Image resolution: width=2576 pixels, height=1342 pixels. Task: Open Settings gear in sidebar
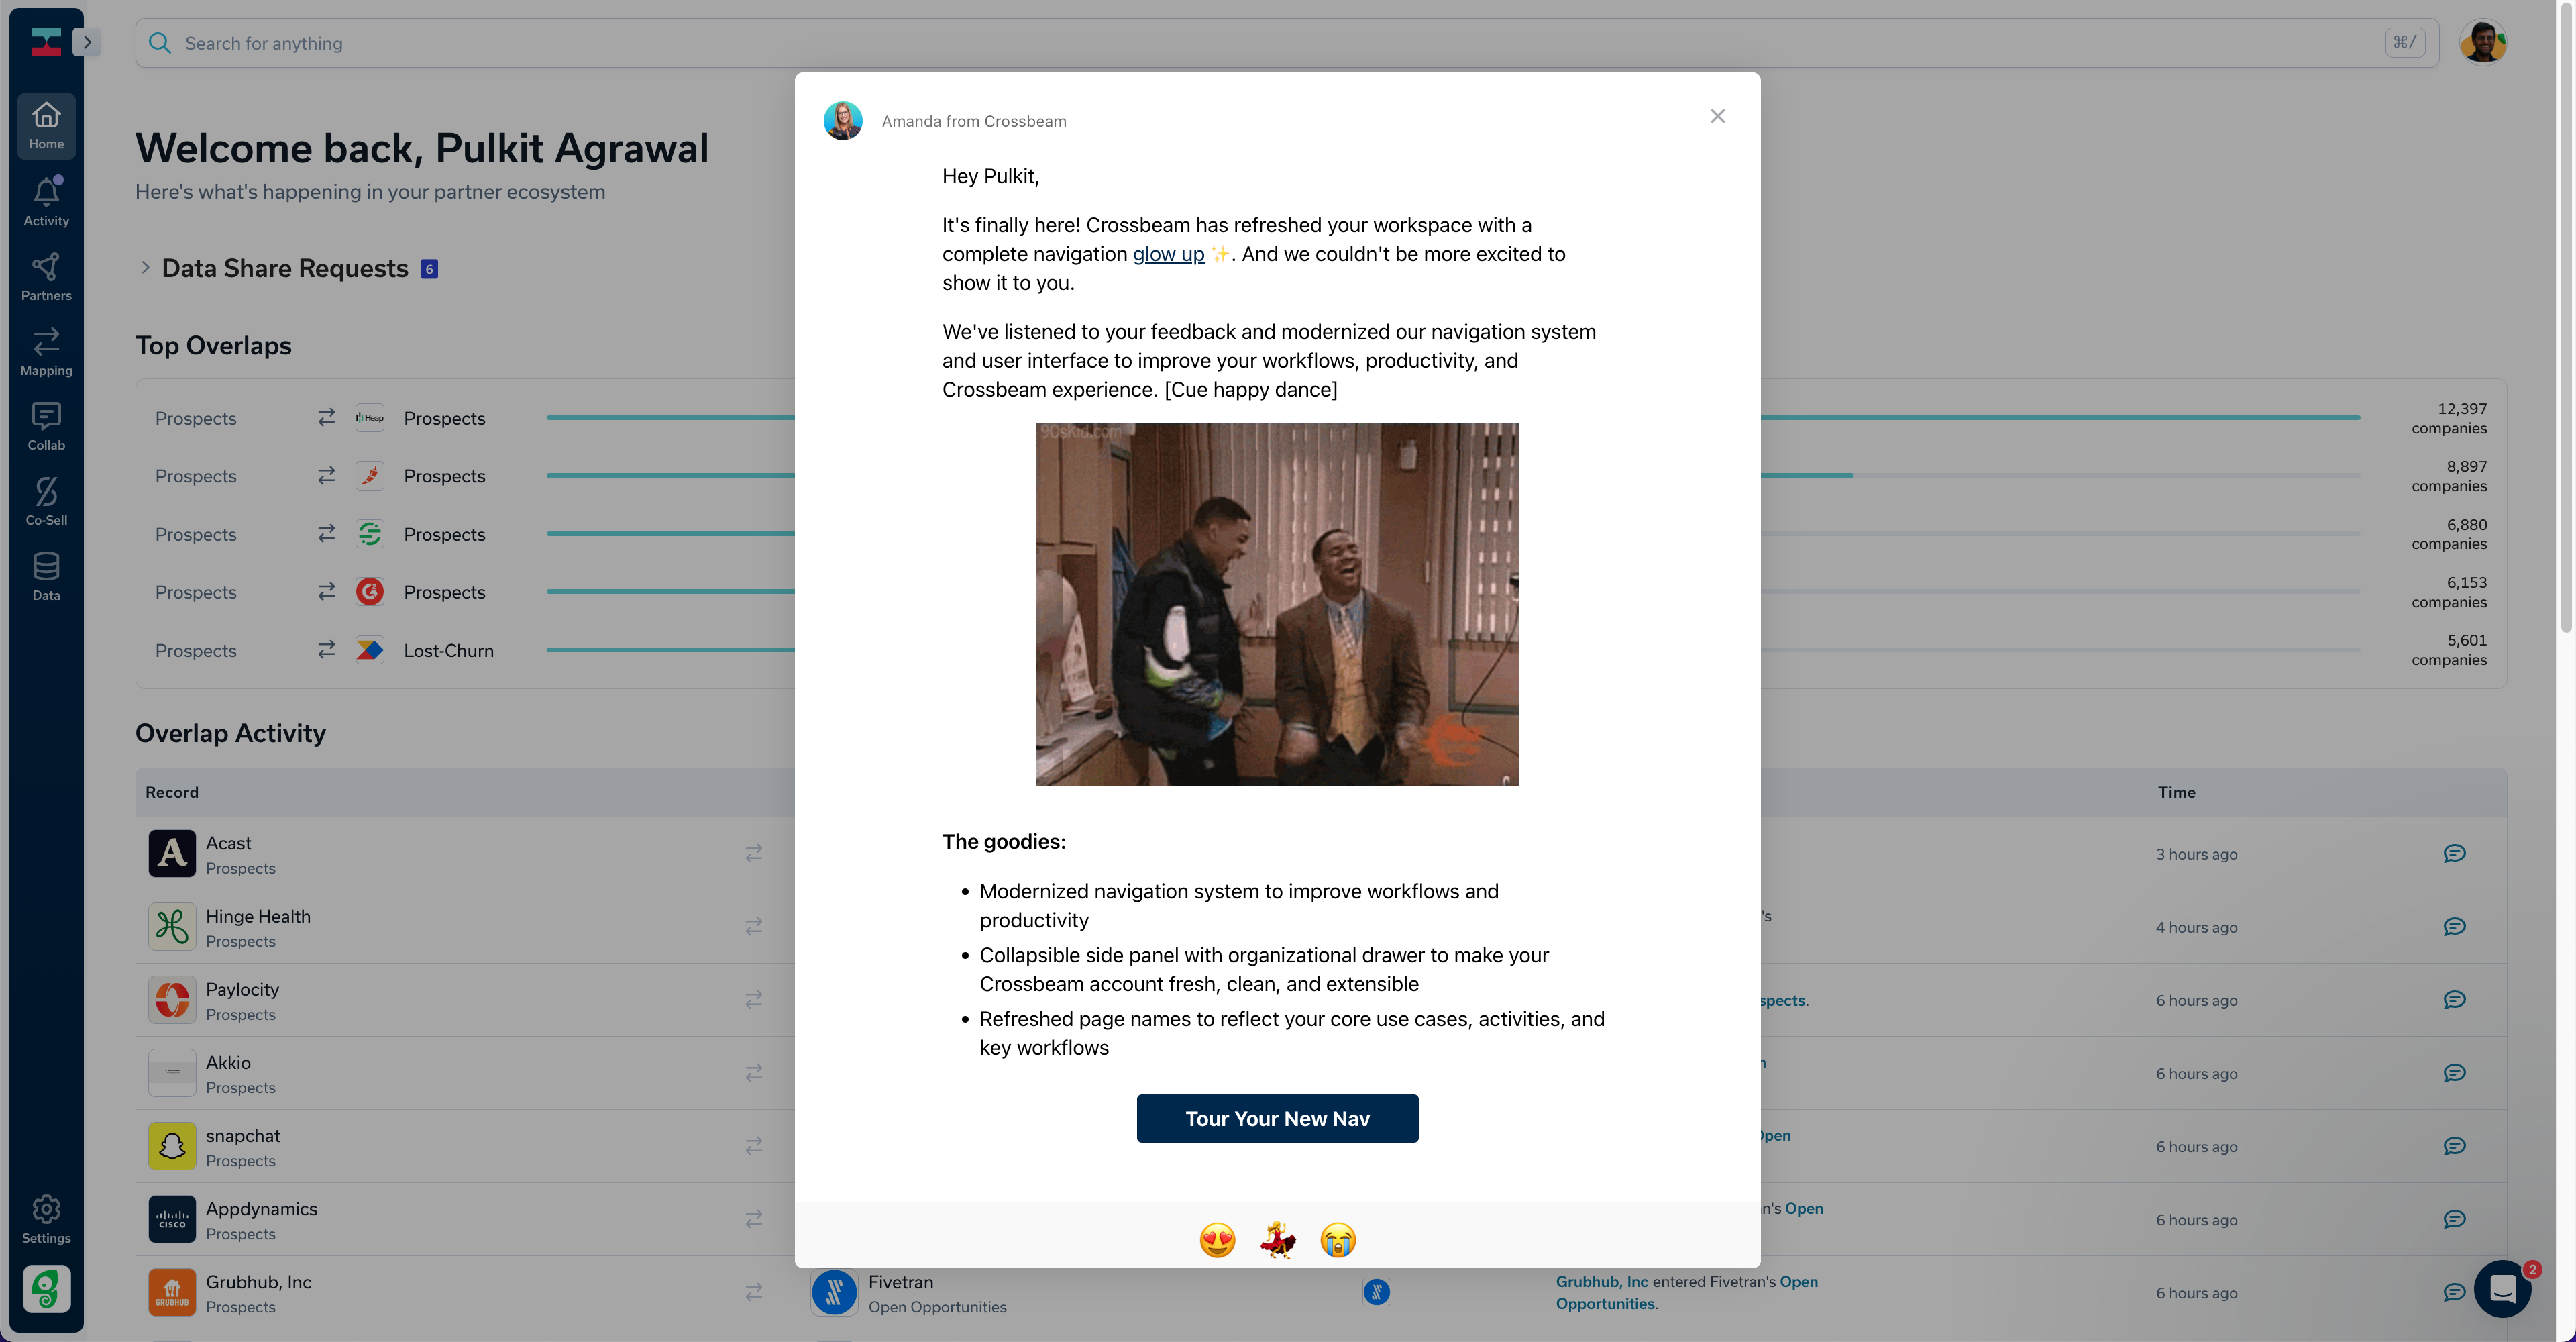pyautogui.click(x=46, y=1220)
